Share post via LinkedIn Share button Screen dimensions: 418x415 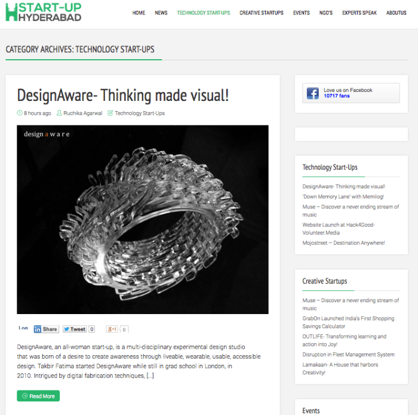coord(46,329)
